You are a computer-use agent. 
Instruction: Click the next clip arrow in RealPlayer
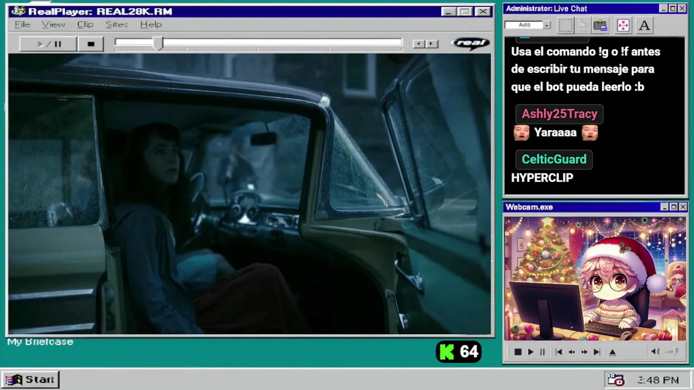(432, 44)
